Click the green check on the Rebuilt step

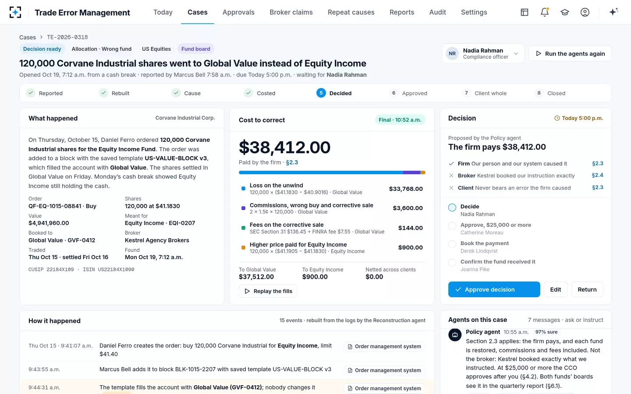click(103, 93)
